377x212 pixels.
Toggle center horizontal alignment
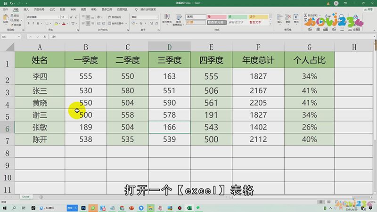88,23
